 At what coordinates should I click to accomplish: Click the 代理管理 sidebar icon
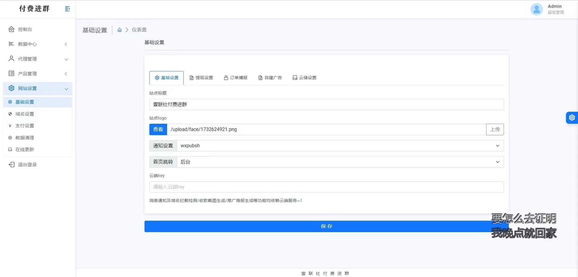click(11, 59)
